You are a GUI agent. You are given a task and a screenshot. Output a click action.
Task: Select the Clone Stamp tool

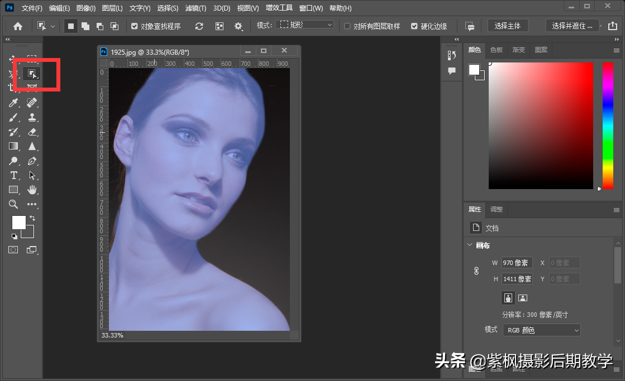click(32, 118)
